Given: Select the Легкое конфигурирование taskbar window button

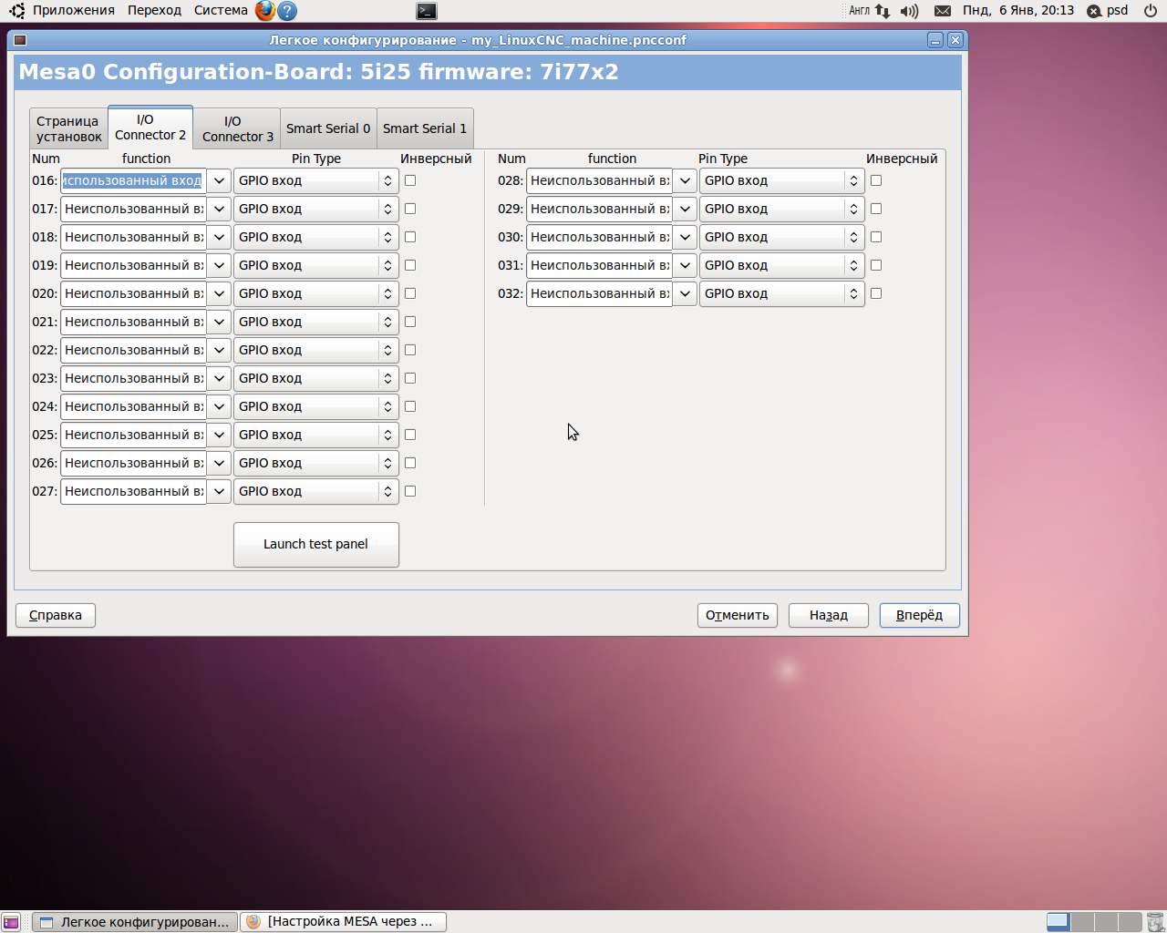Looking at the screenshot, I should pyautogui.click(x=135, y=922).
